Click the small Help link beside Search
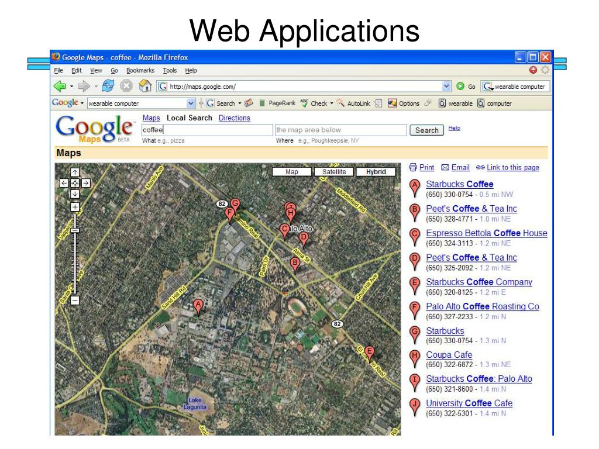Screen dimensions: 599x449 click(454, 128)
